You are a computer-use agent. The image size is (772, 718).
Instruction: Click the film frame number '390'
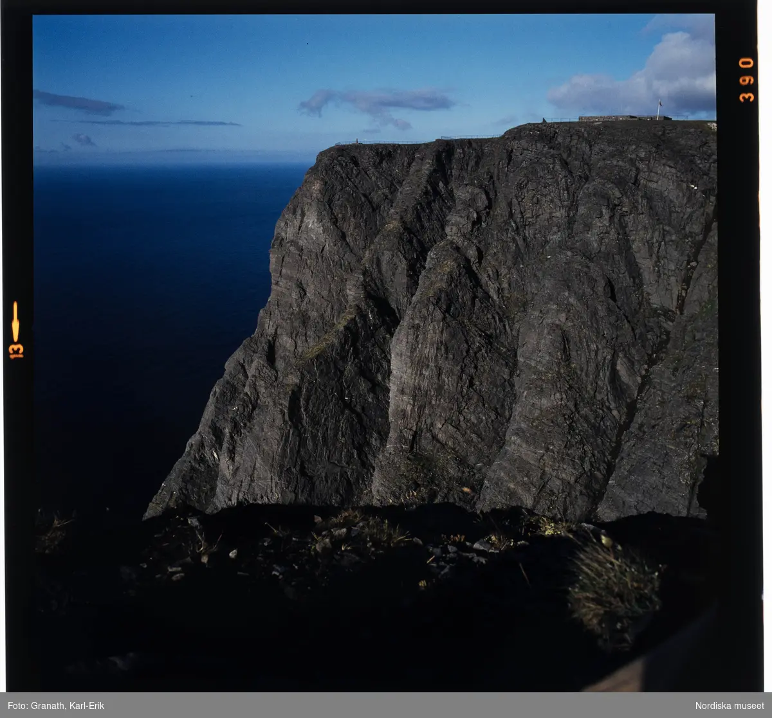point(746,80)
